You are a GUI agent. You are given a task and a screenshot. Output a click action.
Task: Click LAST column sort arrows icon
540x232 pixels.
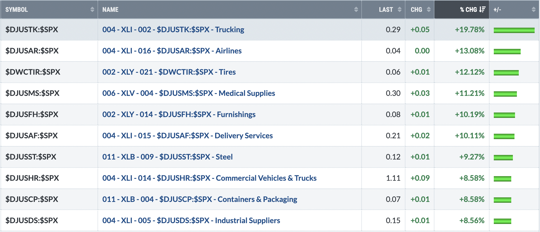pos(399,9)
